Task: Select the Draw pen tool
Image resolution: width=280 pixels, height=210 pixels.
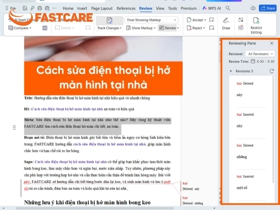Action: click(226, 23)
